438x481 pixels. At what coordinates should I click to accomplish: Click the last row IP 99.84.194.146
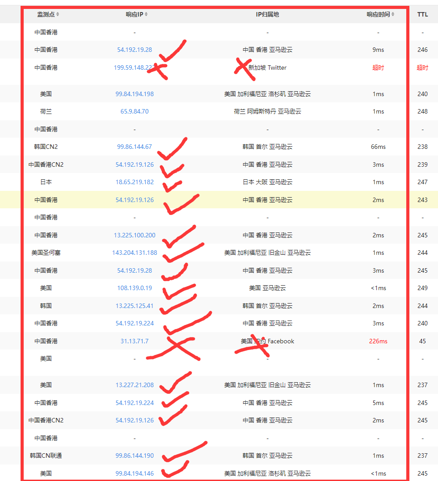[135, 473]
